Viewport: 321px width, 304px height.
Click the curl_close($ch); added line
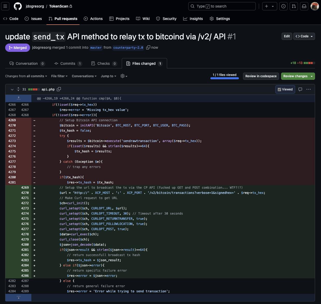(74, 239)
